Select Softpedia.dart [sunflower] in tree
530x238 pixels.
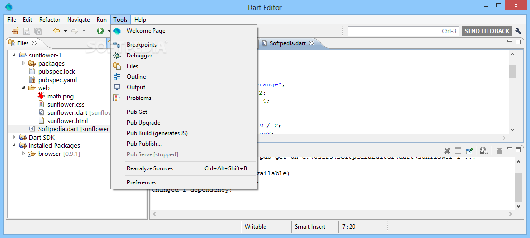74,129
